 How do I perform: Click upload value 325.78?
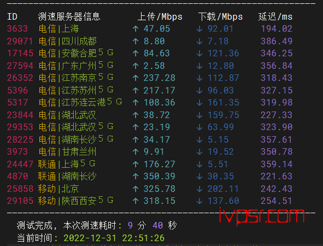click(160, 189)
